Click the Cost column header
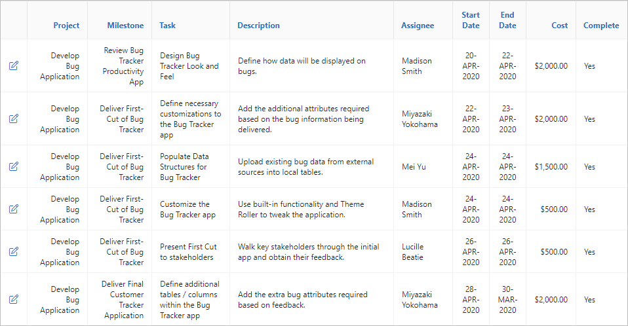Image resolution: width=628 pixels, height=326 pixels. (x=560, y=25)
